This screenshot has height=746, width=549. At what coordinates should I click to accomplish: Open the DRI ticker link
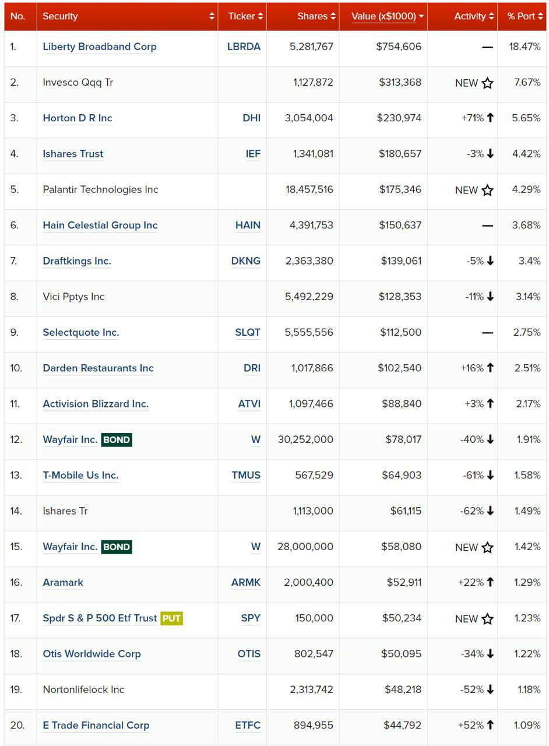252,368
